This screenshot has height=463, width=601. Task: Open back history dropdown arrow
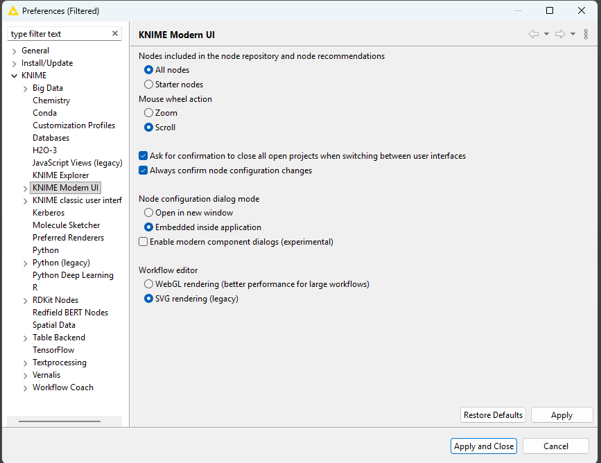(x=546, y=34)
